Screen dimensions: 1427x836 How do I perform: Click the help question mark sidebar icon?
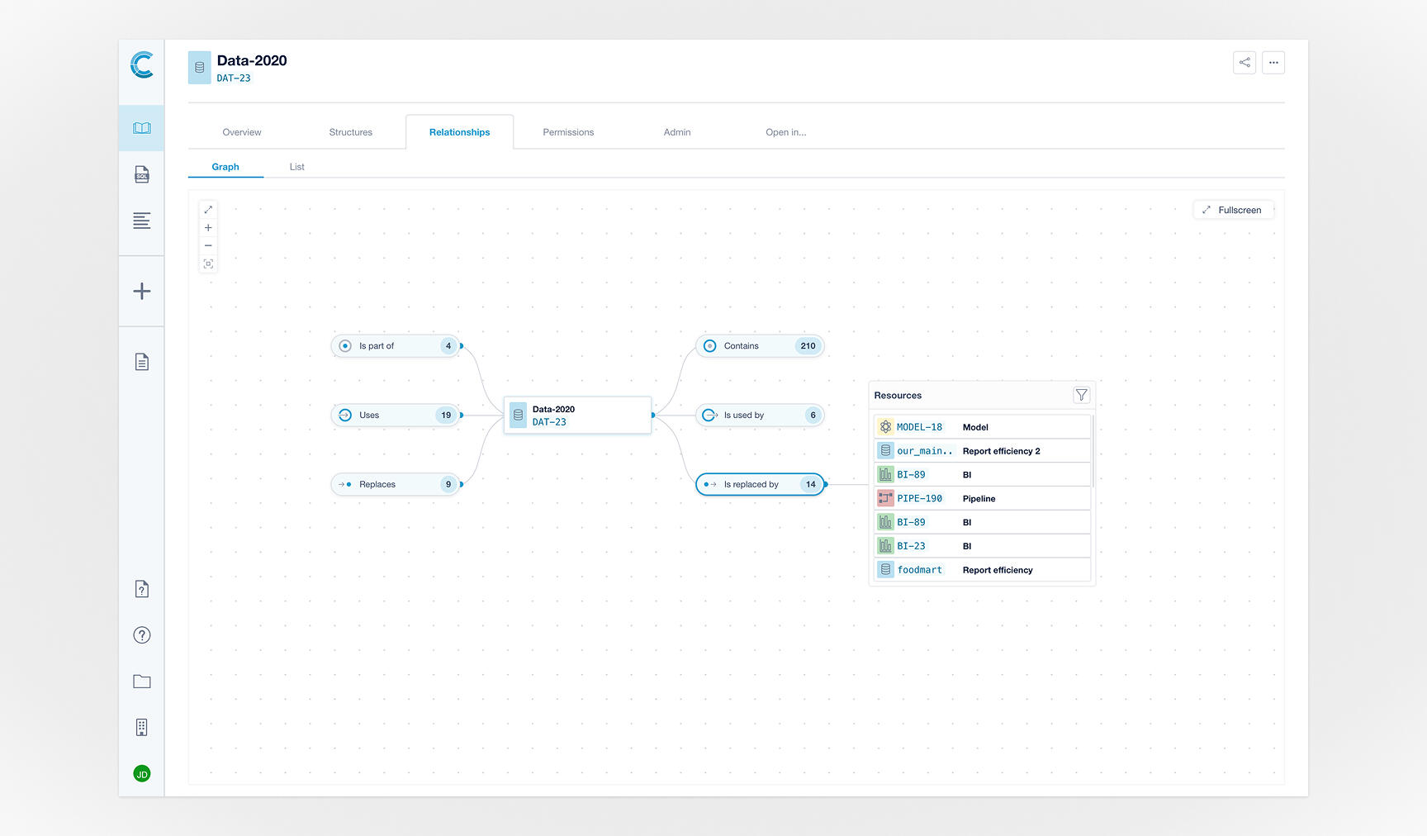(142, 635)
